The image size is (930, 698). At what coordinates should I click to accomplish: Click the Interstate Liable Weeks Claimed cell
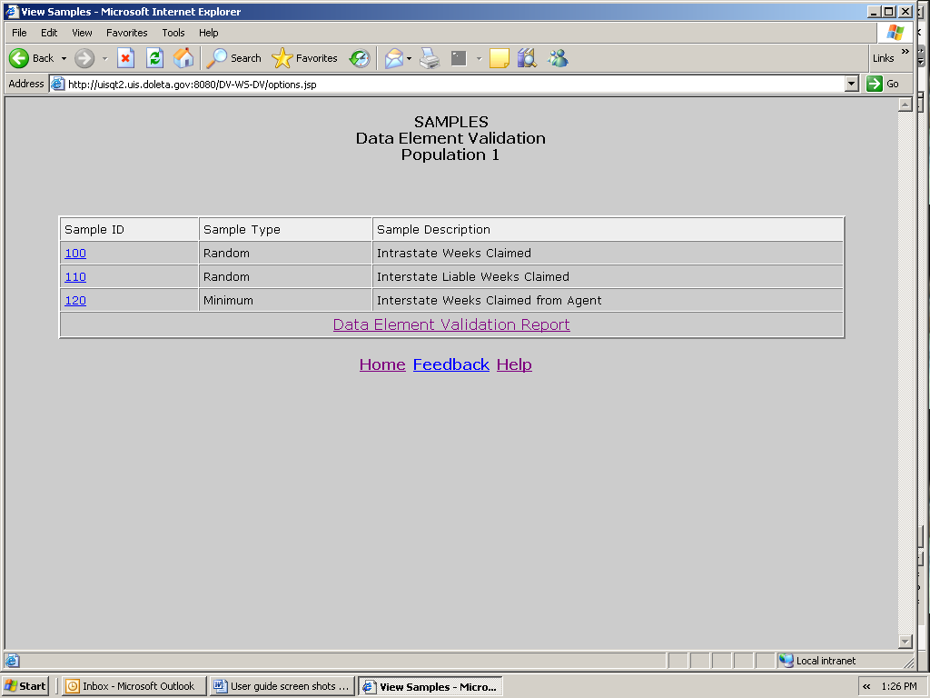608,277
